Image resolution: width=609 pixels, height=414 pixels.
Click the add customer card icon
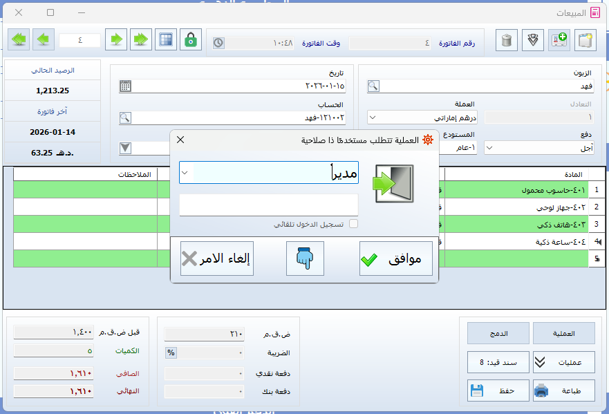pyautogui.click(x=559, y=40)
